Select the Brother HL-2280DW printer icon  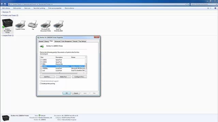pos(7,23)
